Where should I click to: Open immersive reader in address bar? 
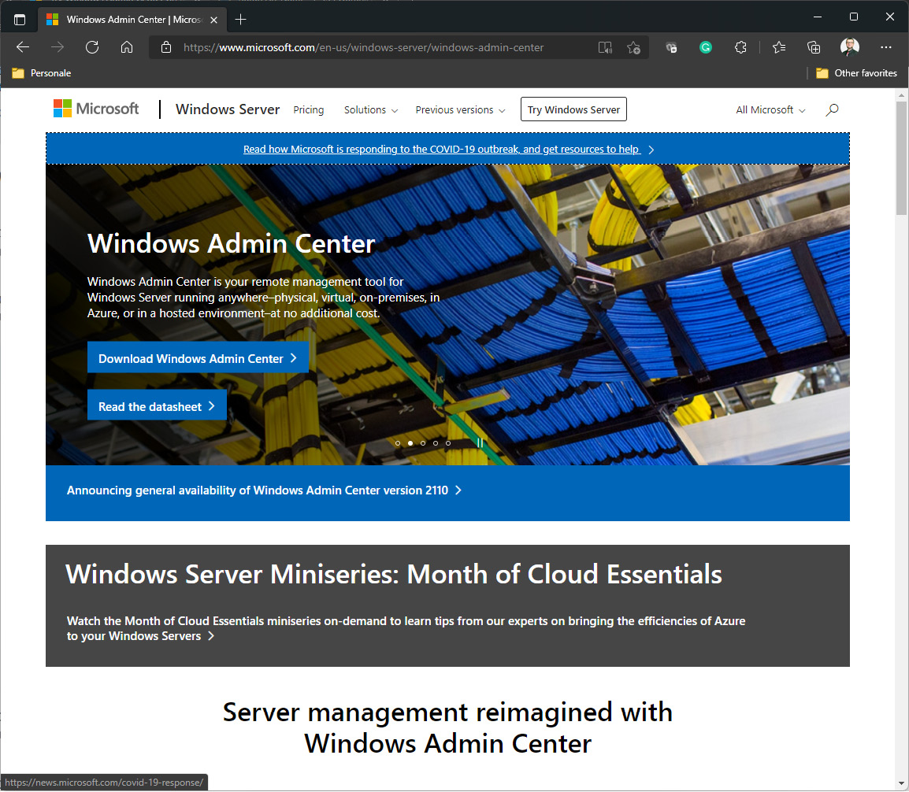[x=605, y=47]
